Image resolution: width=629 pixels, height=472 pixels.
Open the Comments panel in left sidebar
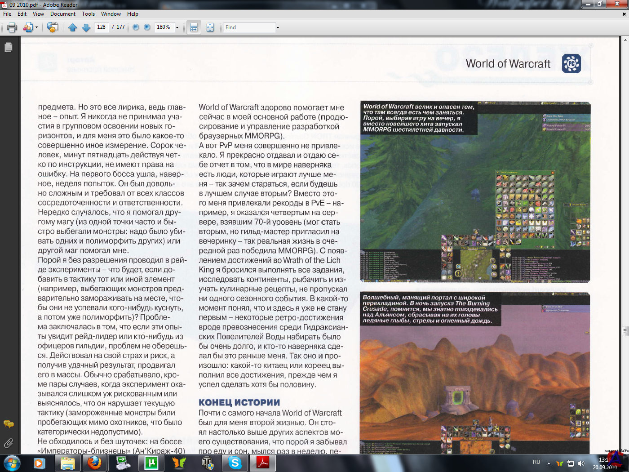click(x=8, y=424)
